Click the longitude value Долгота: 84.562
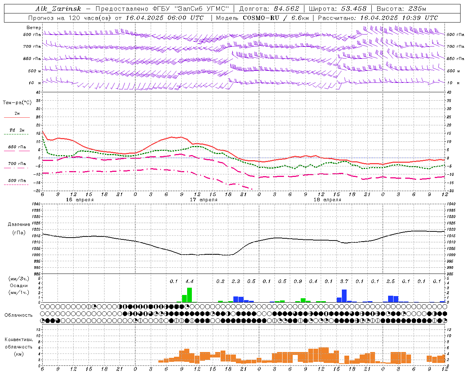This screenshot has height=372, width=466. (x=269, y=9)
